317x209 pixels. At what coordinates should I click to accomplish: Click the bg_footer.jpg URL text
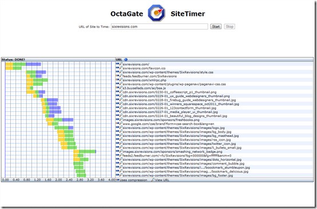coord(178,175)
